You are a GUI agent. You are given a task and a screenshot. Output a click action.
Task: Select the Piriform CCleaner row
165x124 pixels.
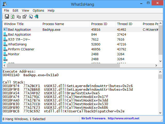80,49
